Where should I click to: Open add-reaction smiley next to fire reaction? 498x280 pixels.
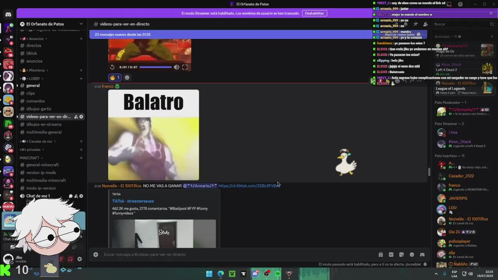[127, 77]
